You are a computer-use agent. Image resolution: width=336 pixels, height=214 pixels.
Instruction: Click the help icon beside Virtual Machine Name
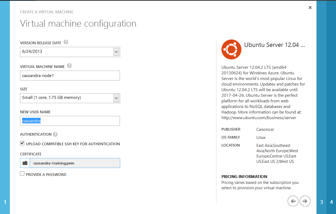tap(69, 66)
